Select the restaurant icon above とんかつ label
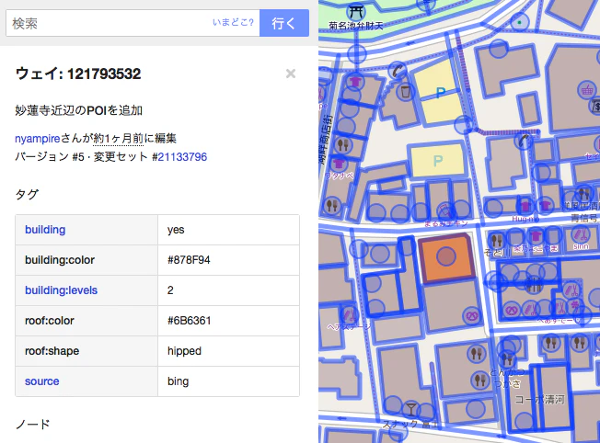Screen dimensions: 600x443 click(x=507, y=358)
